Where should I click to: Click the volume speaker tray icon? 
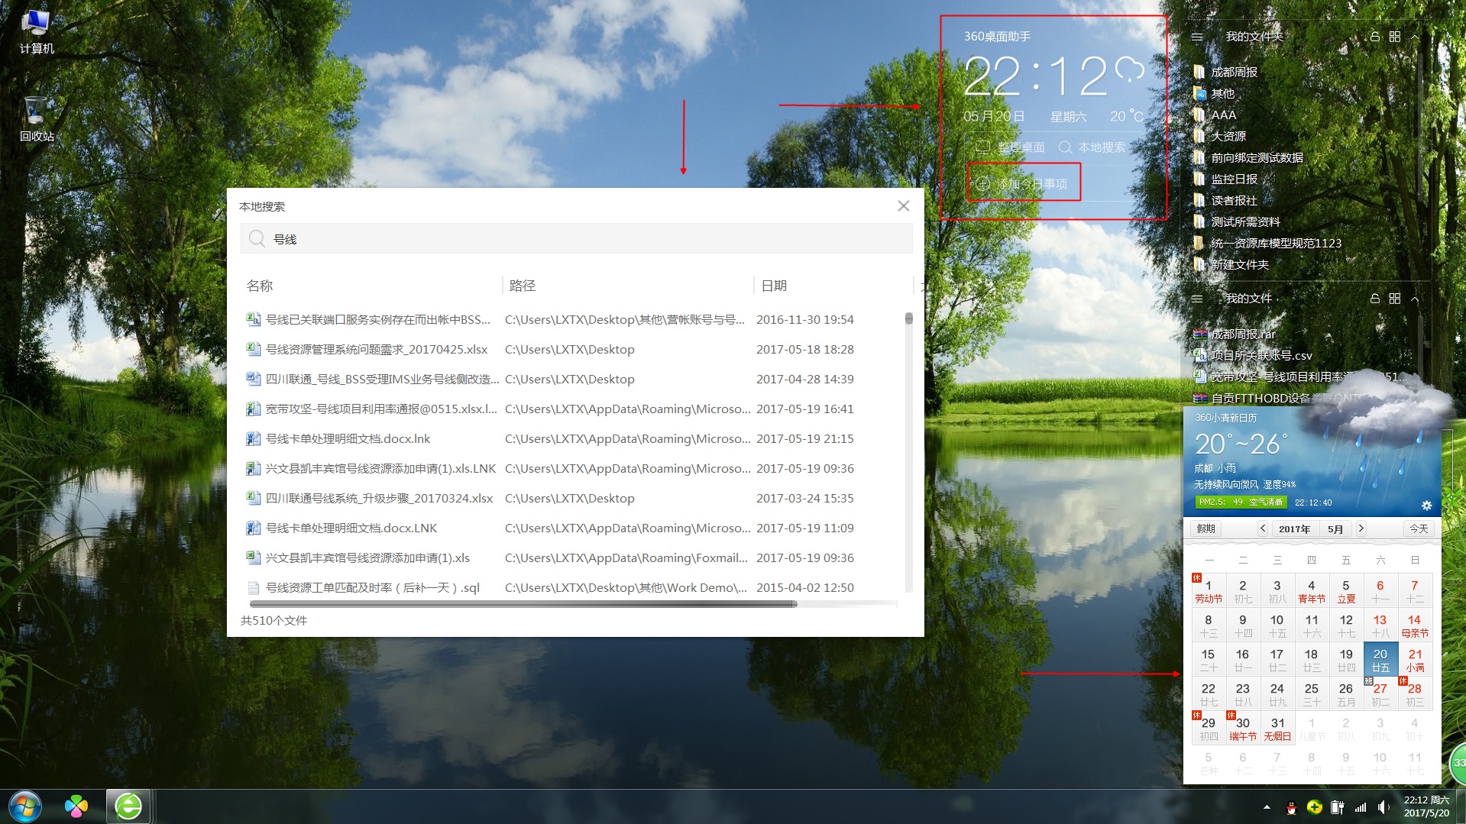tap(1383, 806)
